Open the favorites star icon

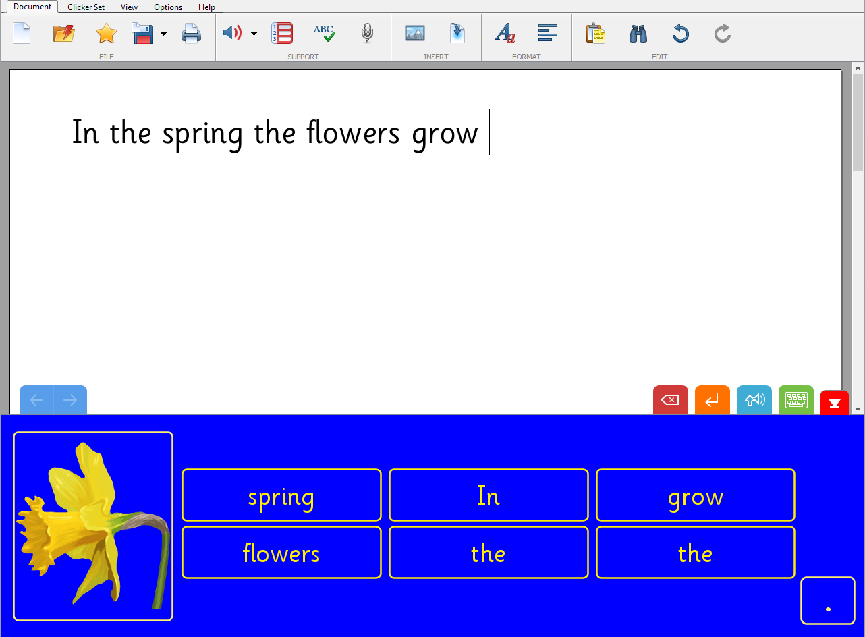(106, 32)
